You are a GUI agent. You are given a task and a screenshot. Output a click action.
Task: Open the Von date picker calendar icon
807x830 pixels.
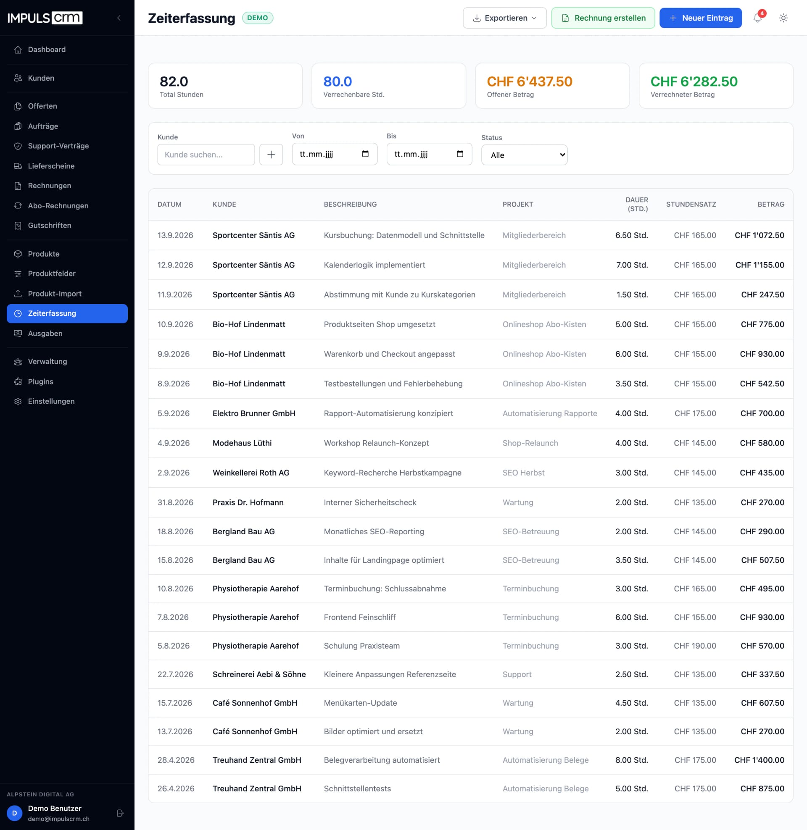[x=365, y=154]
